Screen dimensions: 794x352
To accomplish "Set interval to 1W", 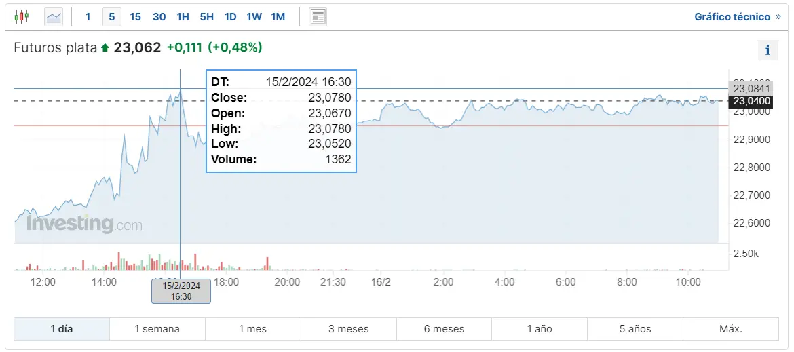I will point(254,17).
